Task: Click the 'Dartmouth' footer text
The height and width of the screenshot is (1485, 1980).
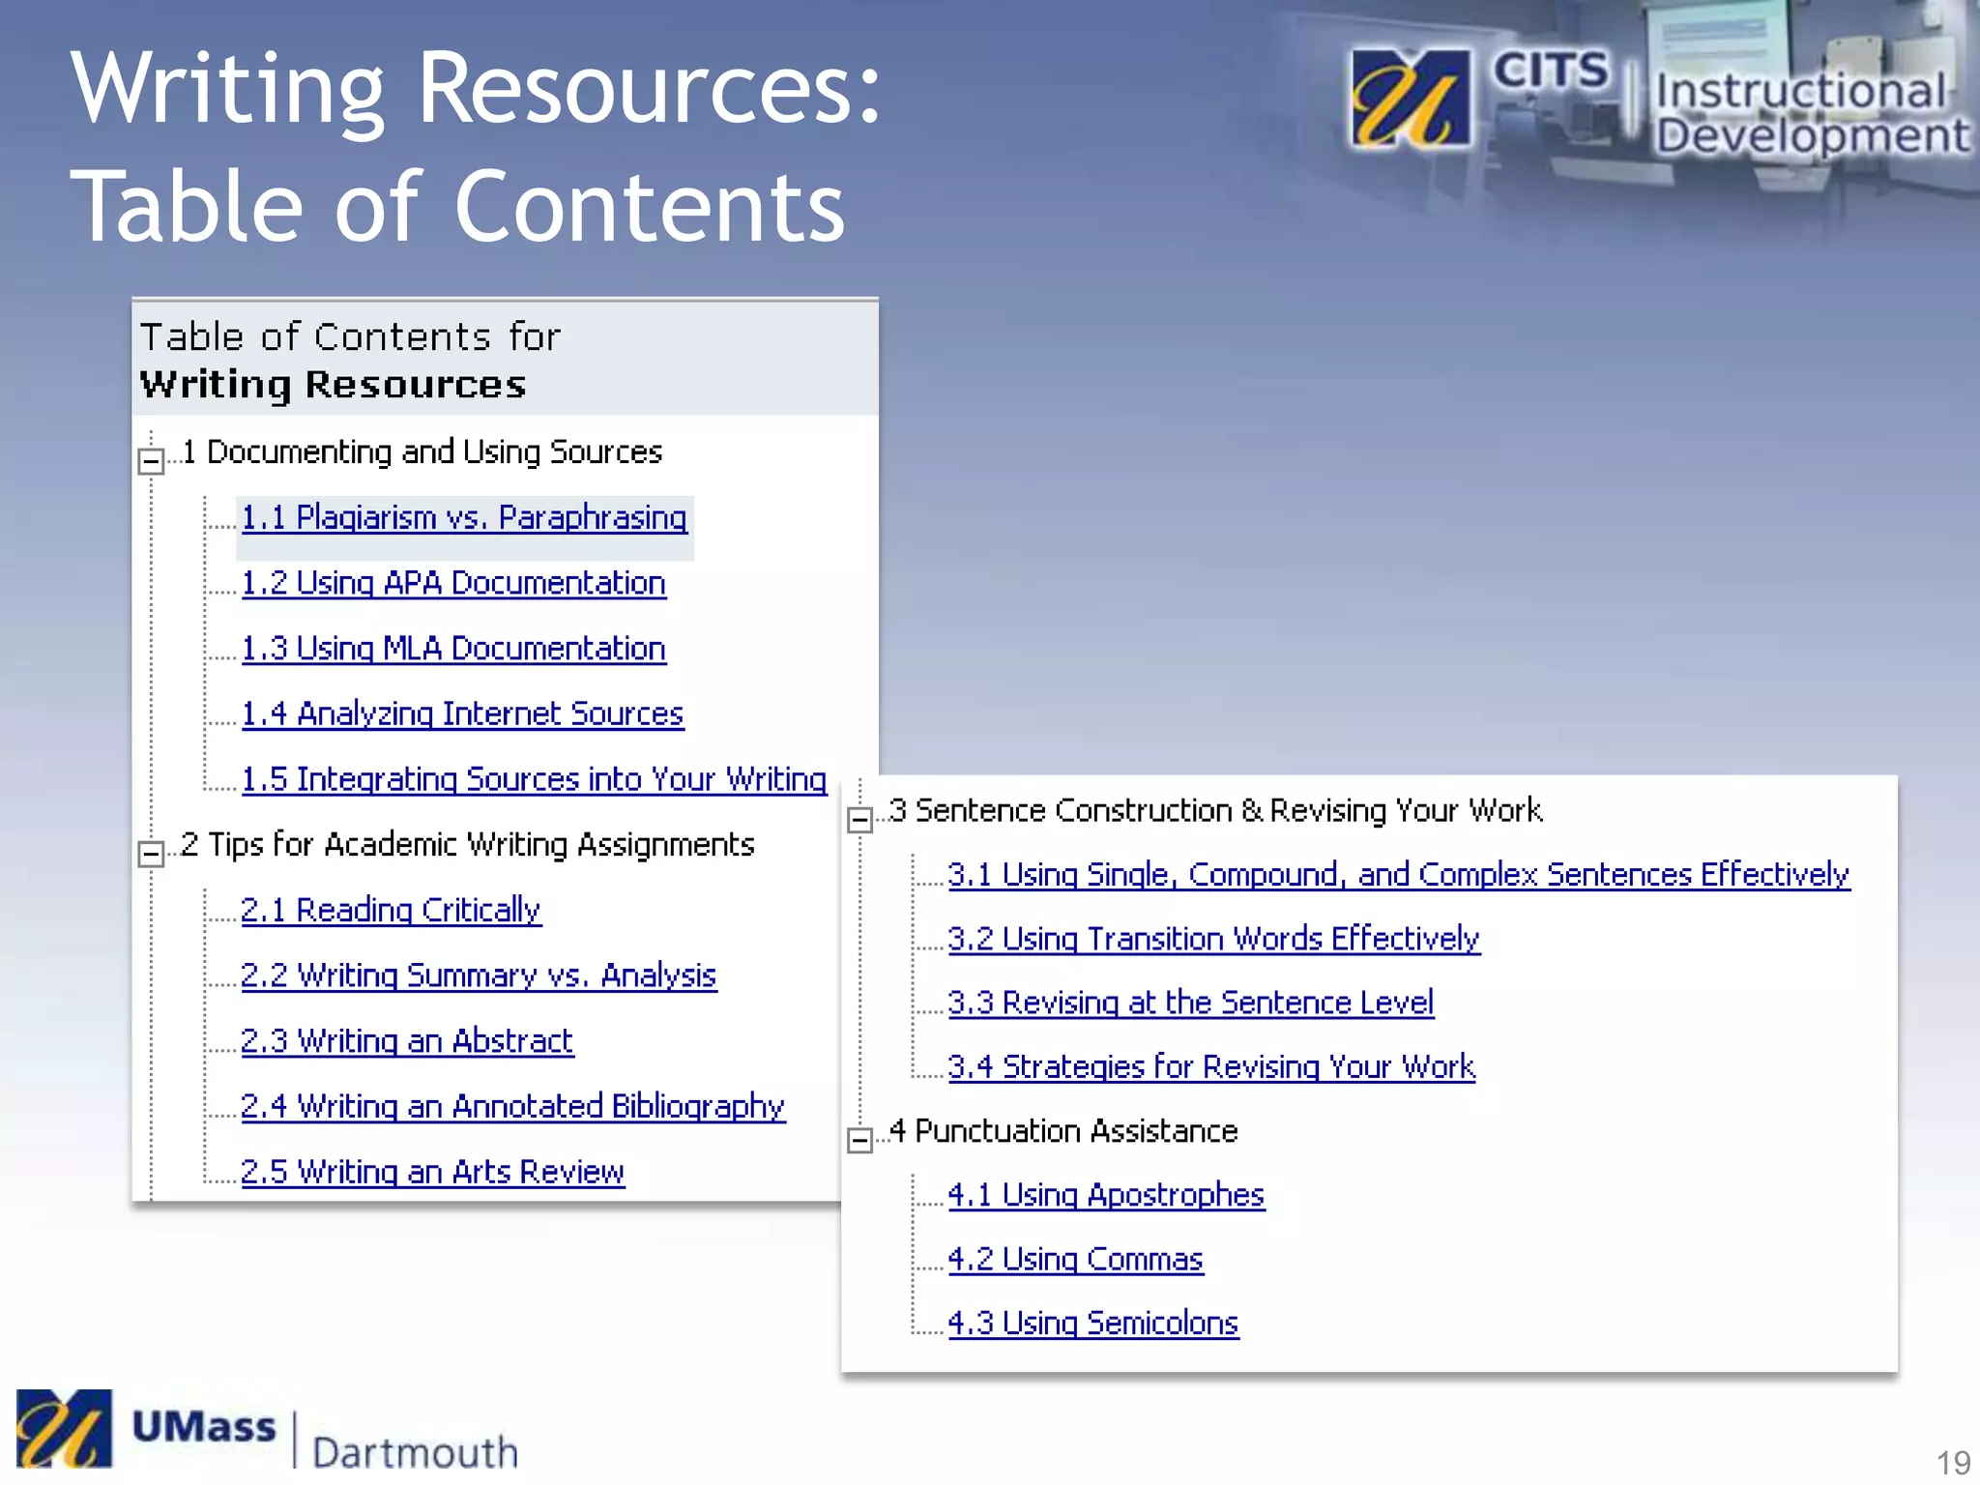Action: tap(416, 1452)
